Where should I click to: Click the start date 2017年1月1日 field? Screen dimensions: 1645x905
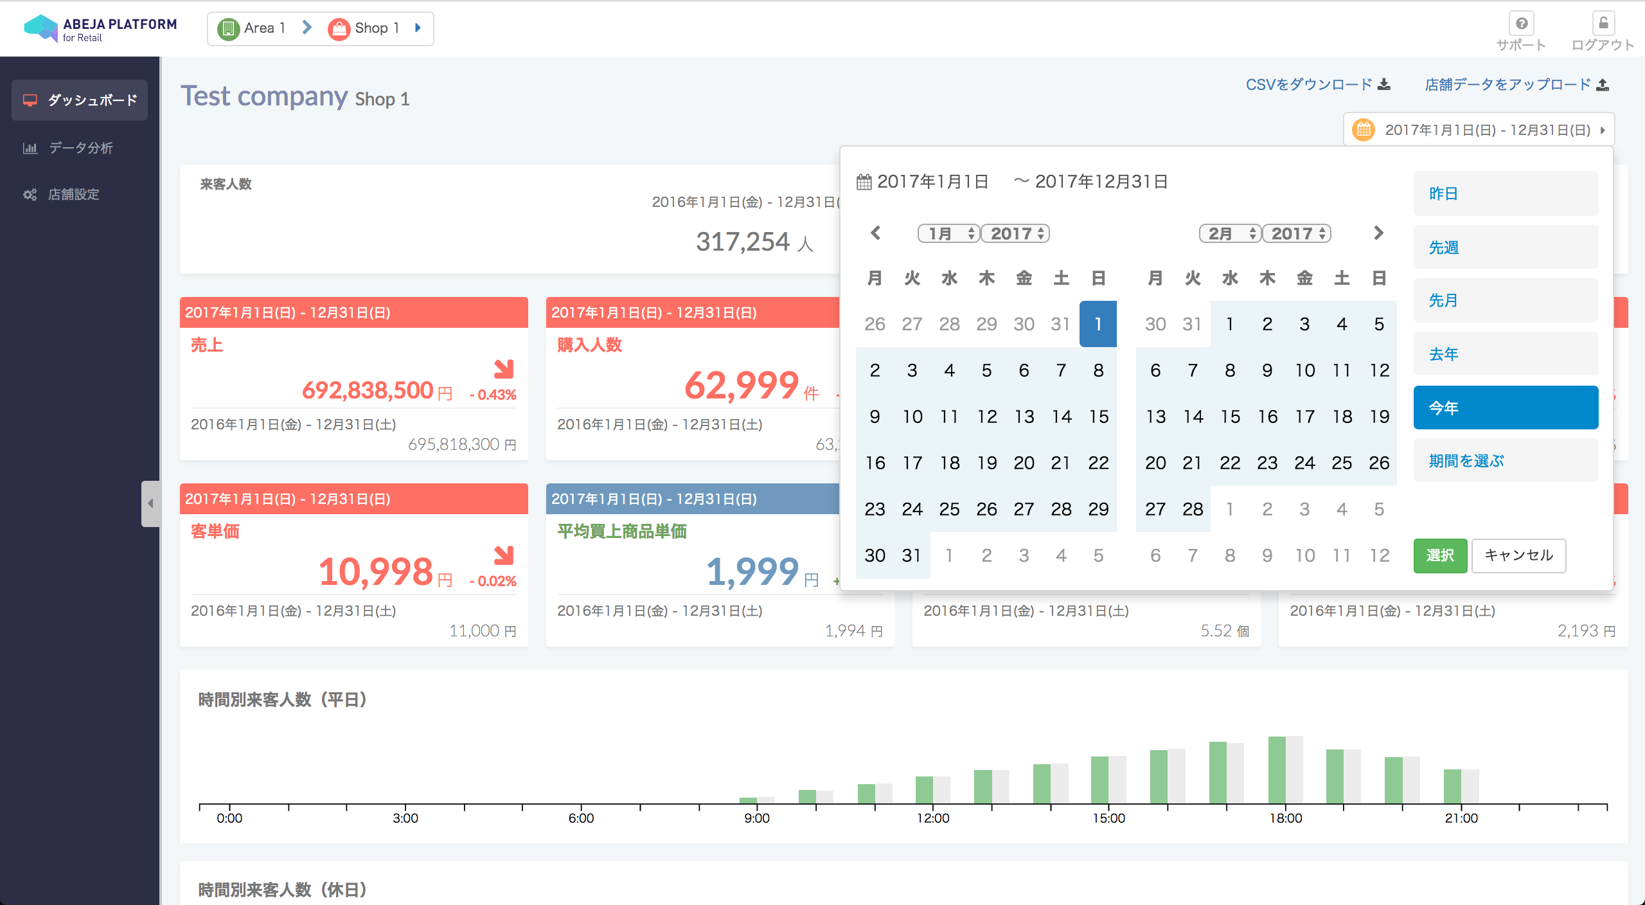tap(932, 182)
